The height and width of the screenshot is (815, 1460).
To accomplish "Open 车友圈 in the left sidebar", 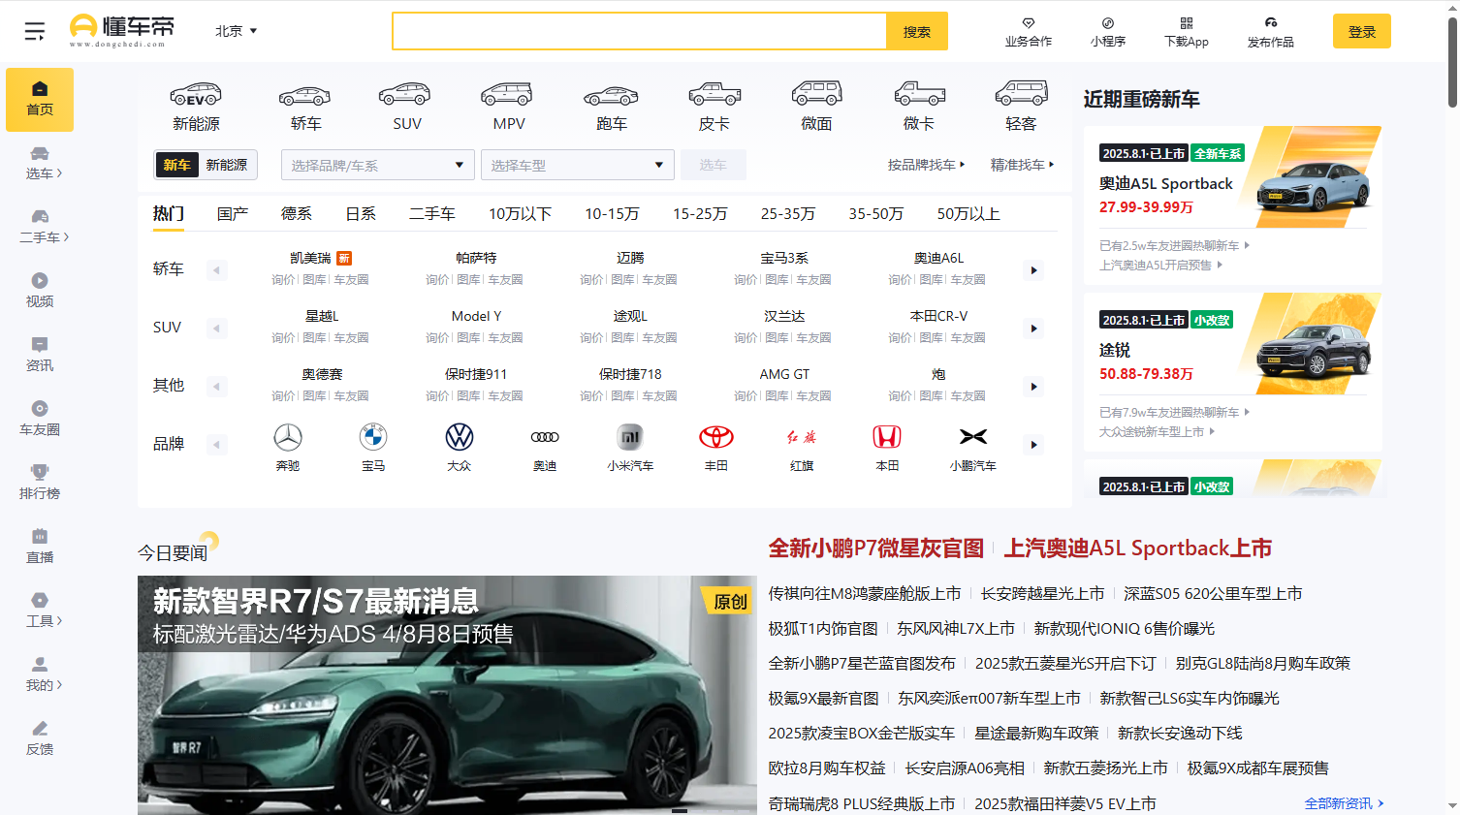I will pos(40,419).
